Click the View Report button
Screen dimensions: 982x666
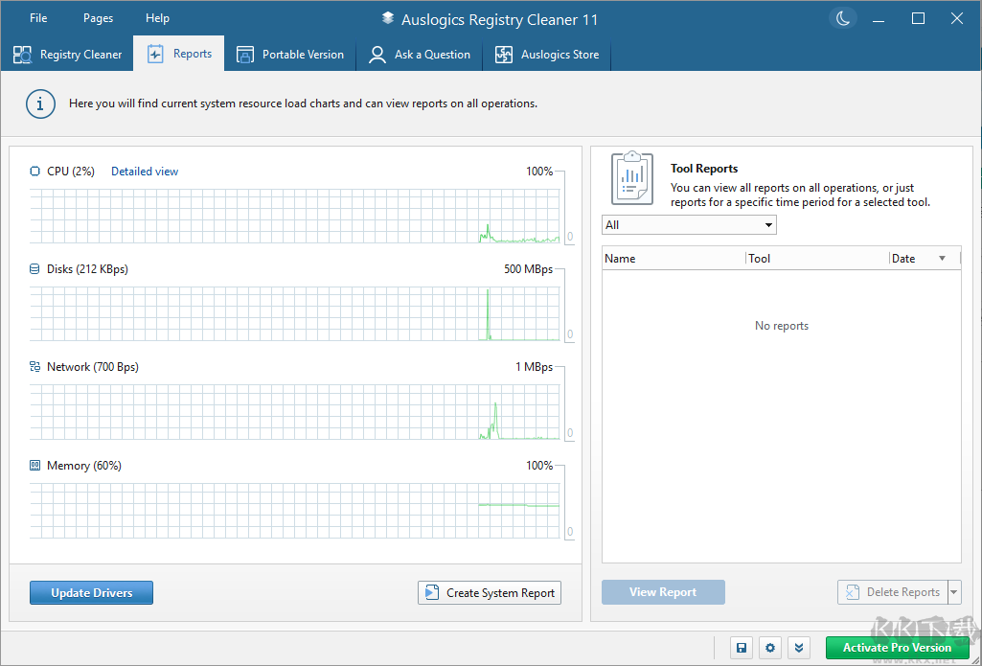(x=663, y=592)
